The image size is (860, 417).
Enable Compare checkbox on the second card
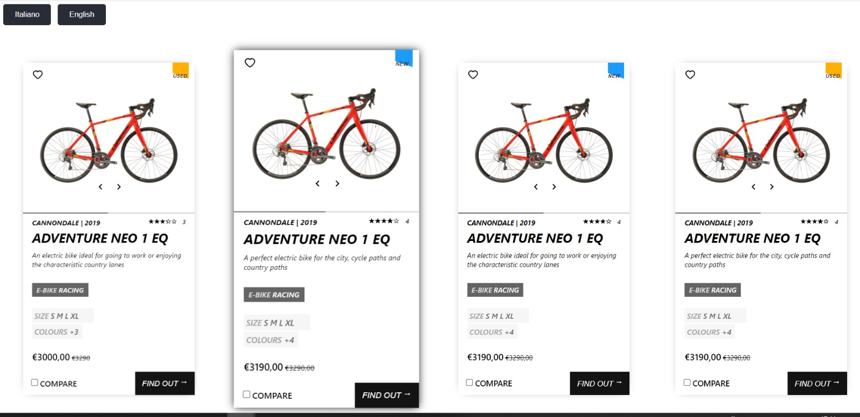[246, 394]
